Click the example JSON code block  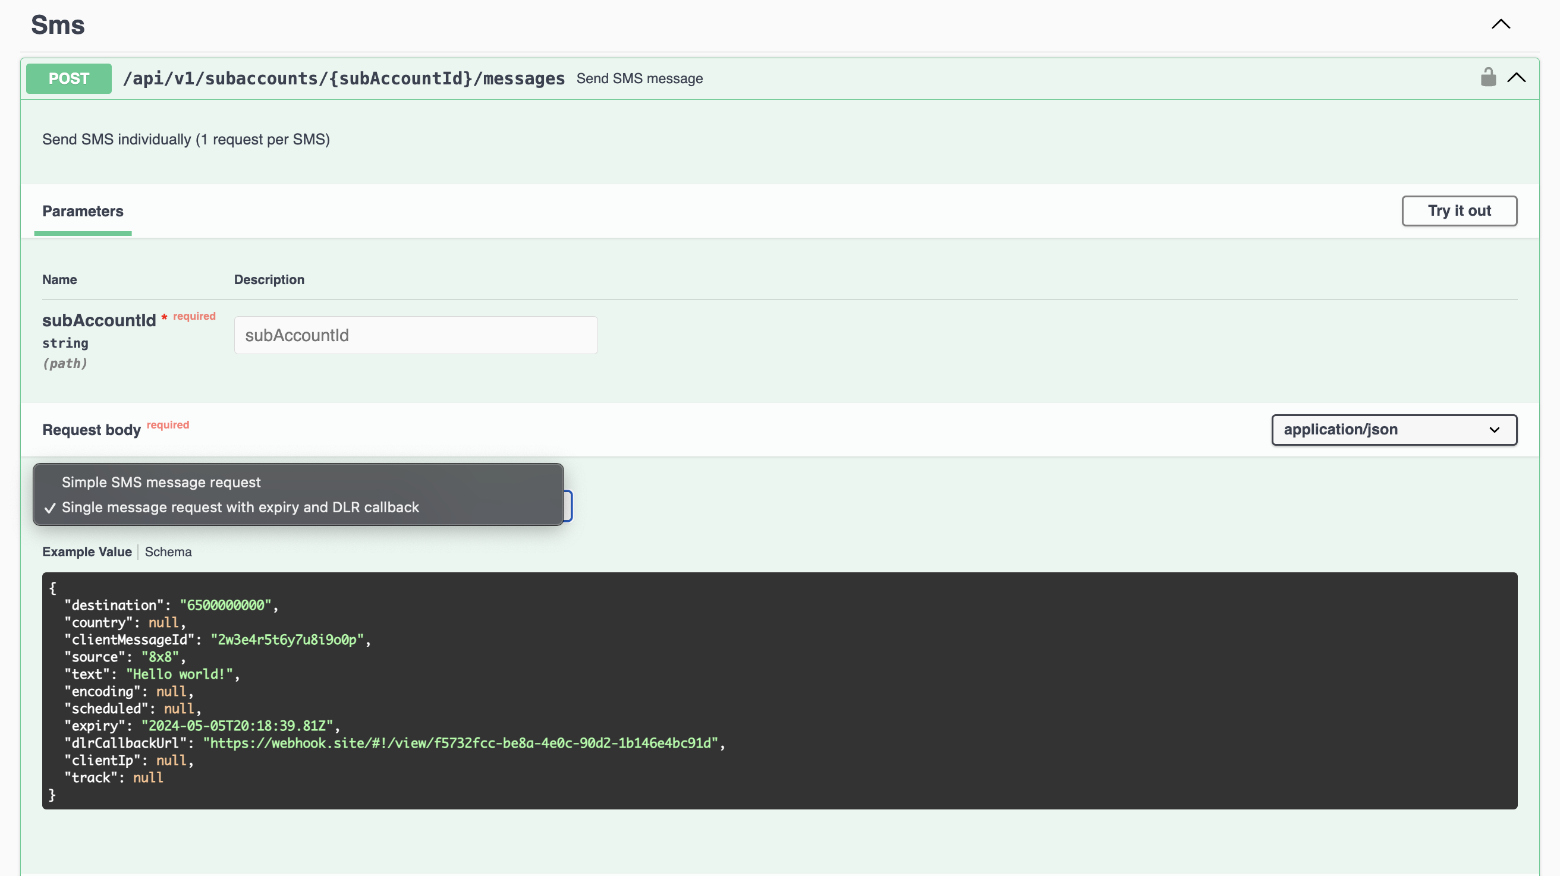click(x=779, y=690)
